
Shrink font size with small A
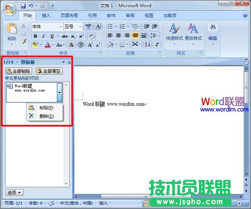(x=98, y=45)
